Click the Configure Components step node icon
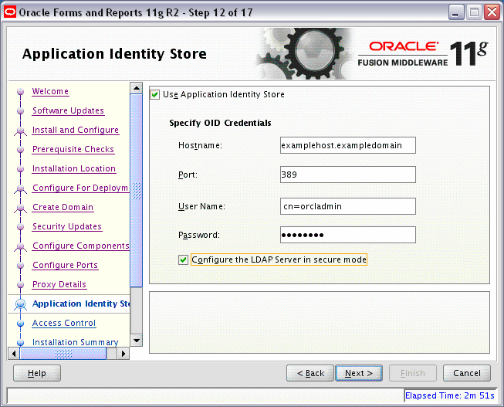The width and height of the screenshot is (504, 407). tap(21, 247)
